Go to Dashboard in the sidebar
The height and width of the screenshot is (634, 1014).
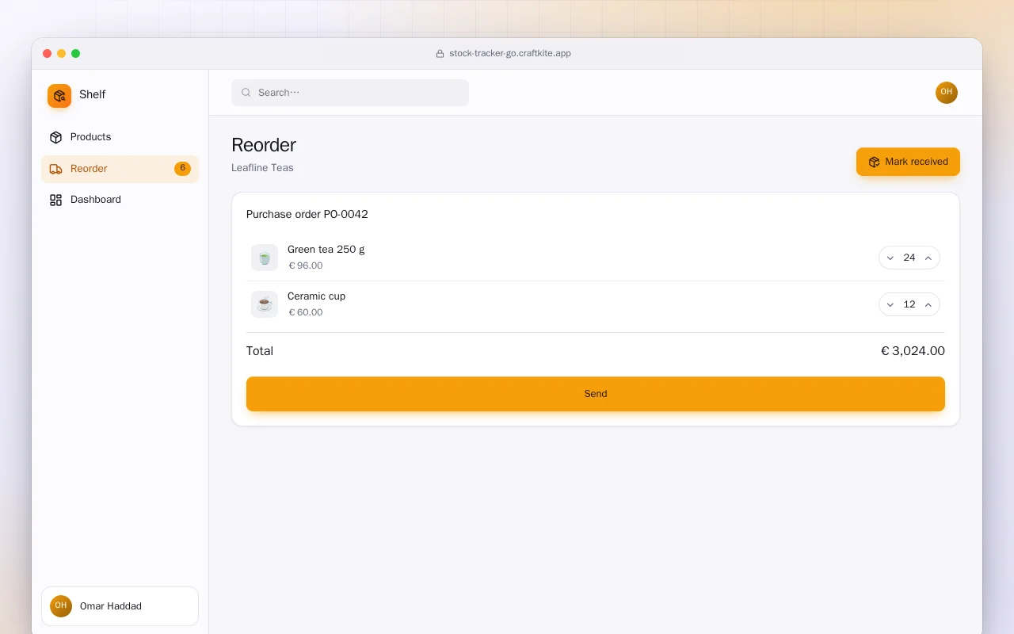pyautogui.click(x=120, y=200)
